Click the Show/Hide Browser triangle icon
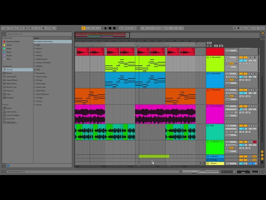Screen dimensions: 266x200 point(3,33)
